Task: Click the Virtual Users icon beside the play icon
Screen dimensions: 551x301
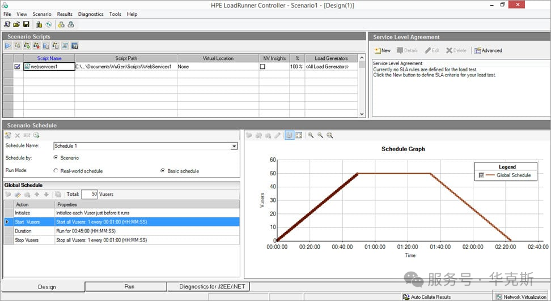Action: [x=18, y=46]
